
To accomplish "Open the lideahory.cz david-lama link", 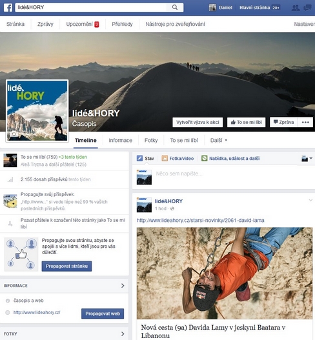I will 201,220.
